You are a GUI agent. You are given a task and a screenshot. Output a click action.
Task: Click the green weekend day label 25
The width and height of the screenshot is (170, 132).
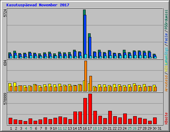point(129,128)
